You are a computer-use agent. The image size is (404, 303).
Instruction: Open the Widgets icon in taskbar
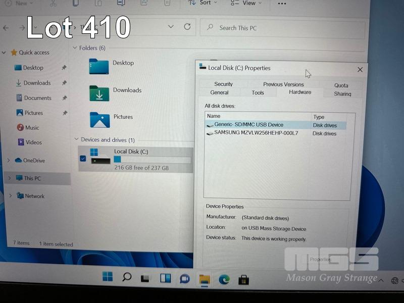coord(165,278)
